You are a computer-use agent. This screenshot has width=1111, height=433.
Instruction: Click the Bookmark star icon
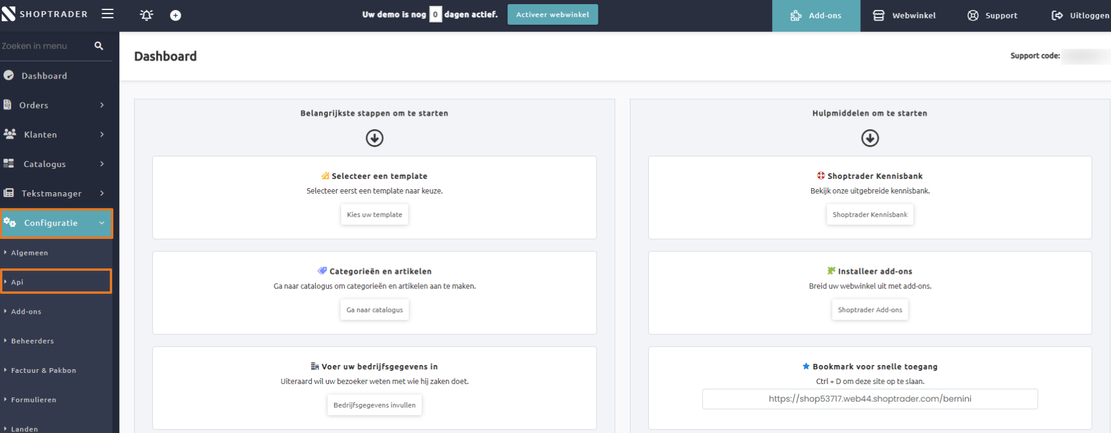tap(806, 366)
